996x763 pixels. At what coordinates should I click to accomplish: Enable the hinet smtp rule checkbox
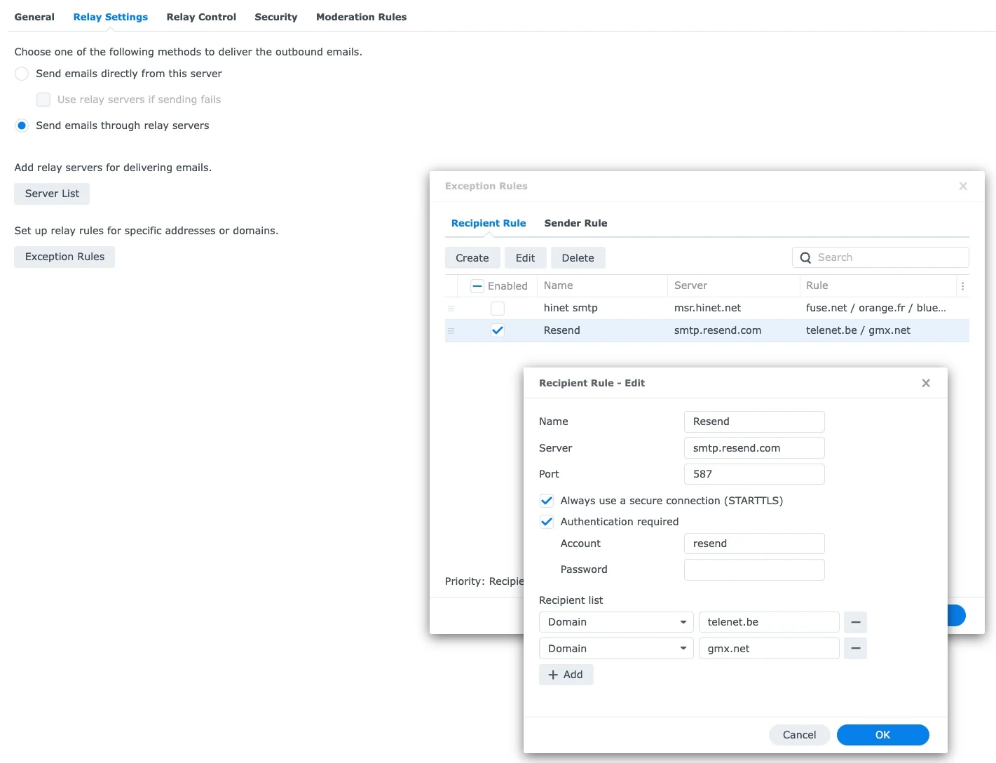click(x=498, y=308)
